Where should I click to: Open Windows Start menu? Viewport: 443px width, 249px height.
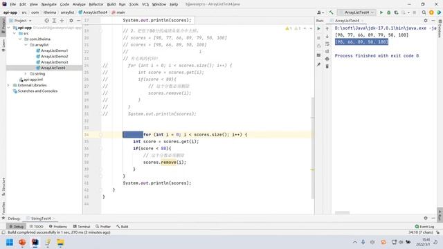10,242
